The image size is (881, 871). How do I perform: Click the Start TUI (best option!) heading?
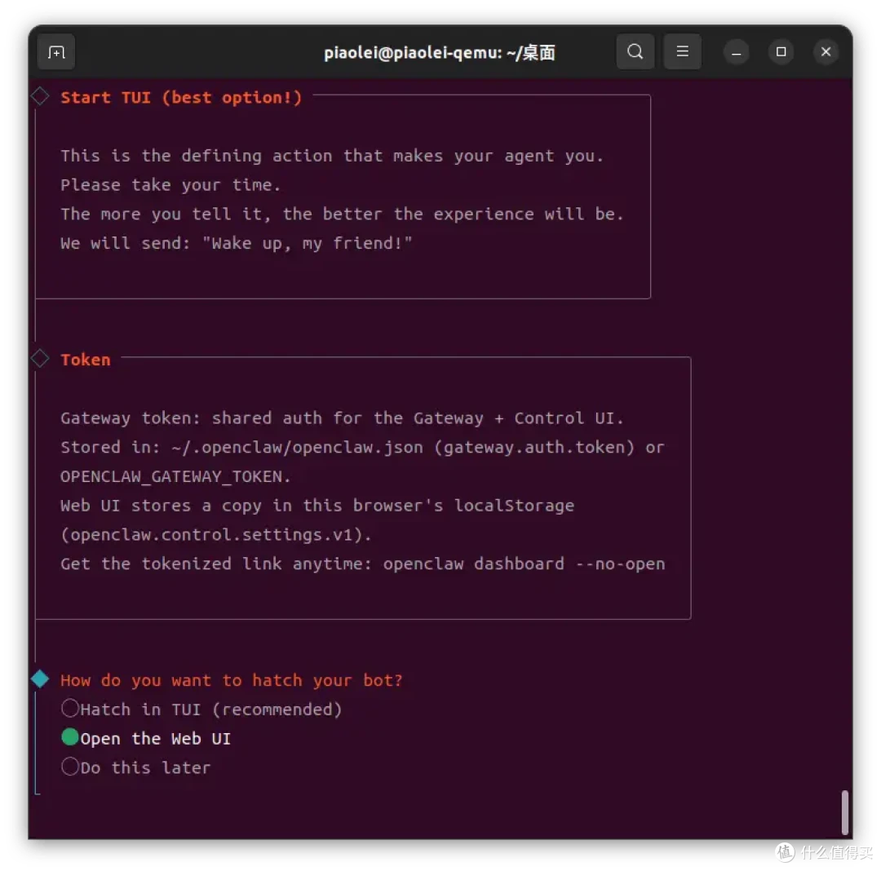(x=181, y=98)
